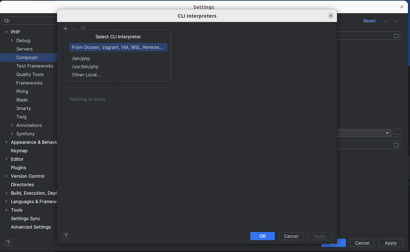
Task: Click the lower folder browse icon in Settings
Action: click(x=396, y=145)
